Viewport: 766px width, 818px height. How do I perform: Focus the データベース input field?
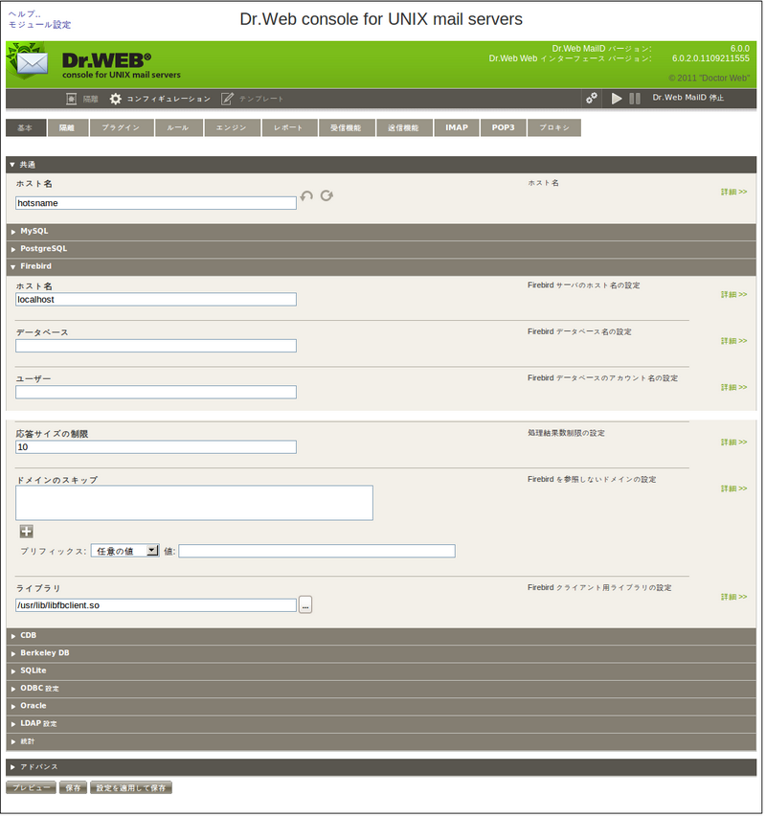(156, 347)
